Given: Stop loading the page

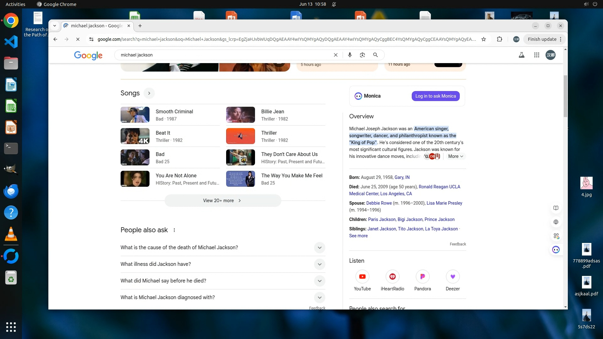Looking at the screenshot, I should click(x=78, y=39).
